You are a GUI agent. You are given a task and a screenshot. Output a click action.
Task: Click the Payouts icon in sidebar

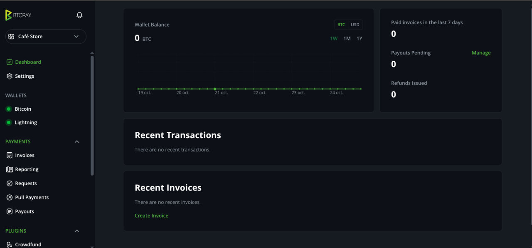(x=9, y=211)
